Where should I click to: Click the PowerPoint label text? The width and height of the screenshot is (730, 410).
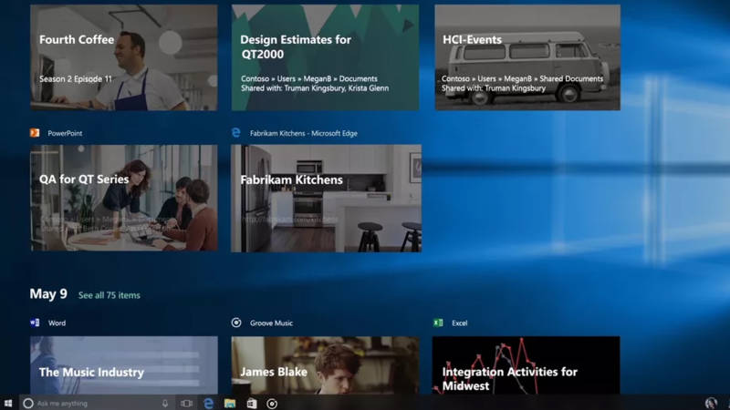click(x=65, y=133)
